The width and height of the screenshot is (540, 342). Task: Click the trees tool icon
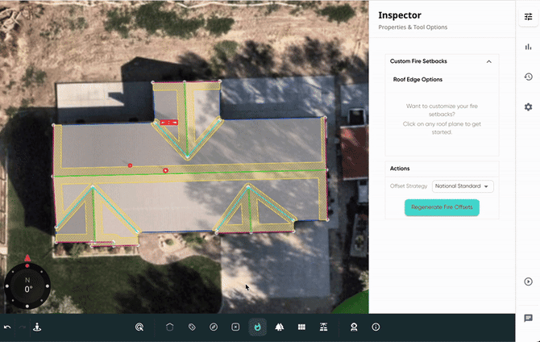pyautogui.click(x=280, y=327)
